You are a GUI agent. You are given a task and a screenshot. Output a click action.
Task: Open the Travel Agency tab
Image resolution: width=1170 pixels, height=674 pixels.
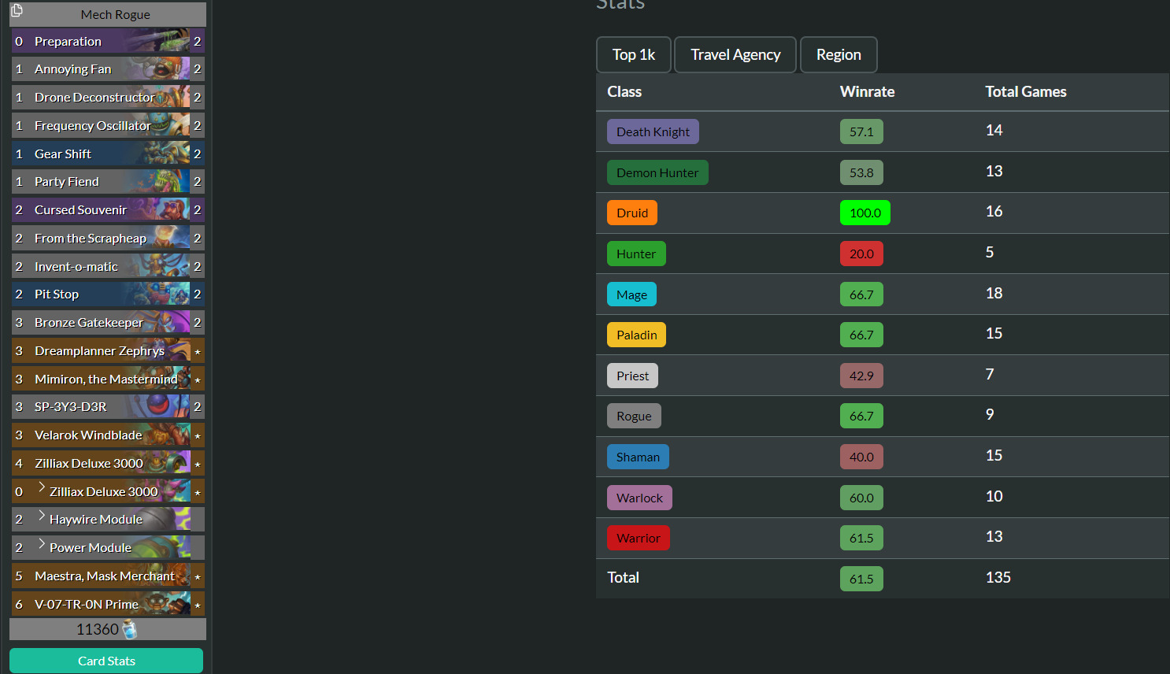735,55
